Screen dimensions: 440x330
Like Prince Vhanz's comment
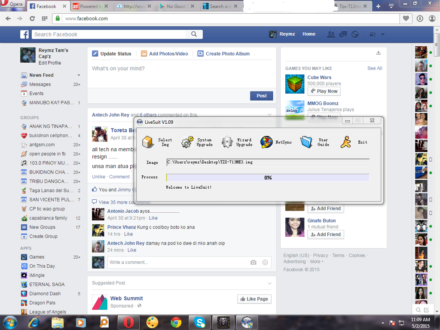[x=128, y=234]
